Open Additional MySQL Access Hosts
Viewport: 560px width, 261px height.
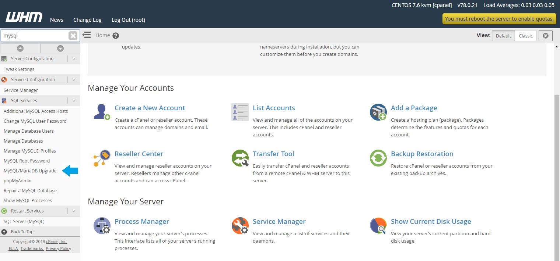[36, 111]
